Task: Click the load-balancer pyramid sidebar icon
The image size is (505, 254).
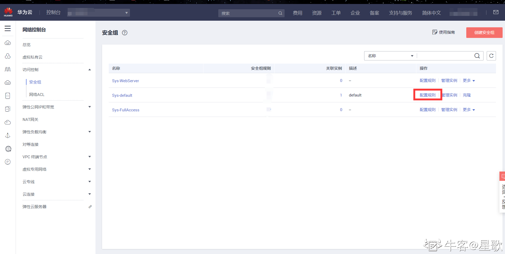Action: coord(8,135)
